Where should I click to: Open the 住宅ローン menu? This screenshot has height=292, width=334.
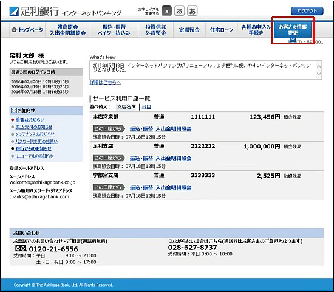(x=222, y=30)
